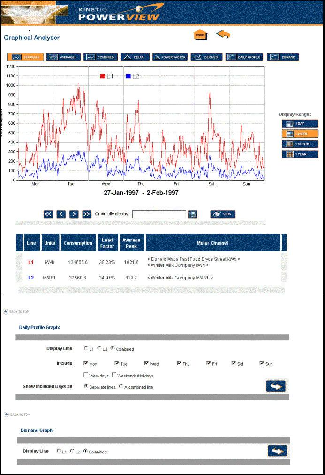This screenshot has height=475, width=325.
Task: Set display range to 1 Month
Action: tap(300, 144)
